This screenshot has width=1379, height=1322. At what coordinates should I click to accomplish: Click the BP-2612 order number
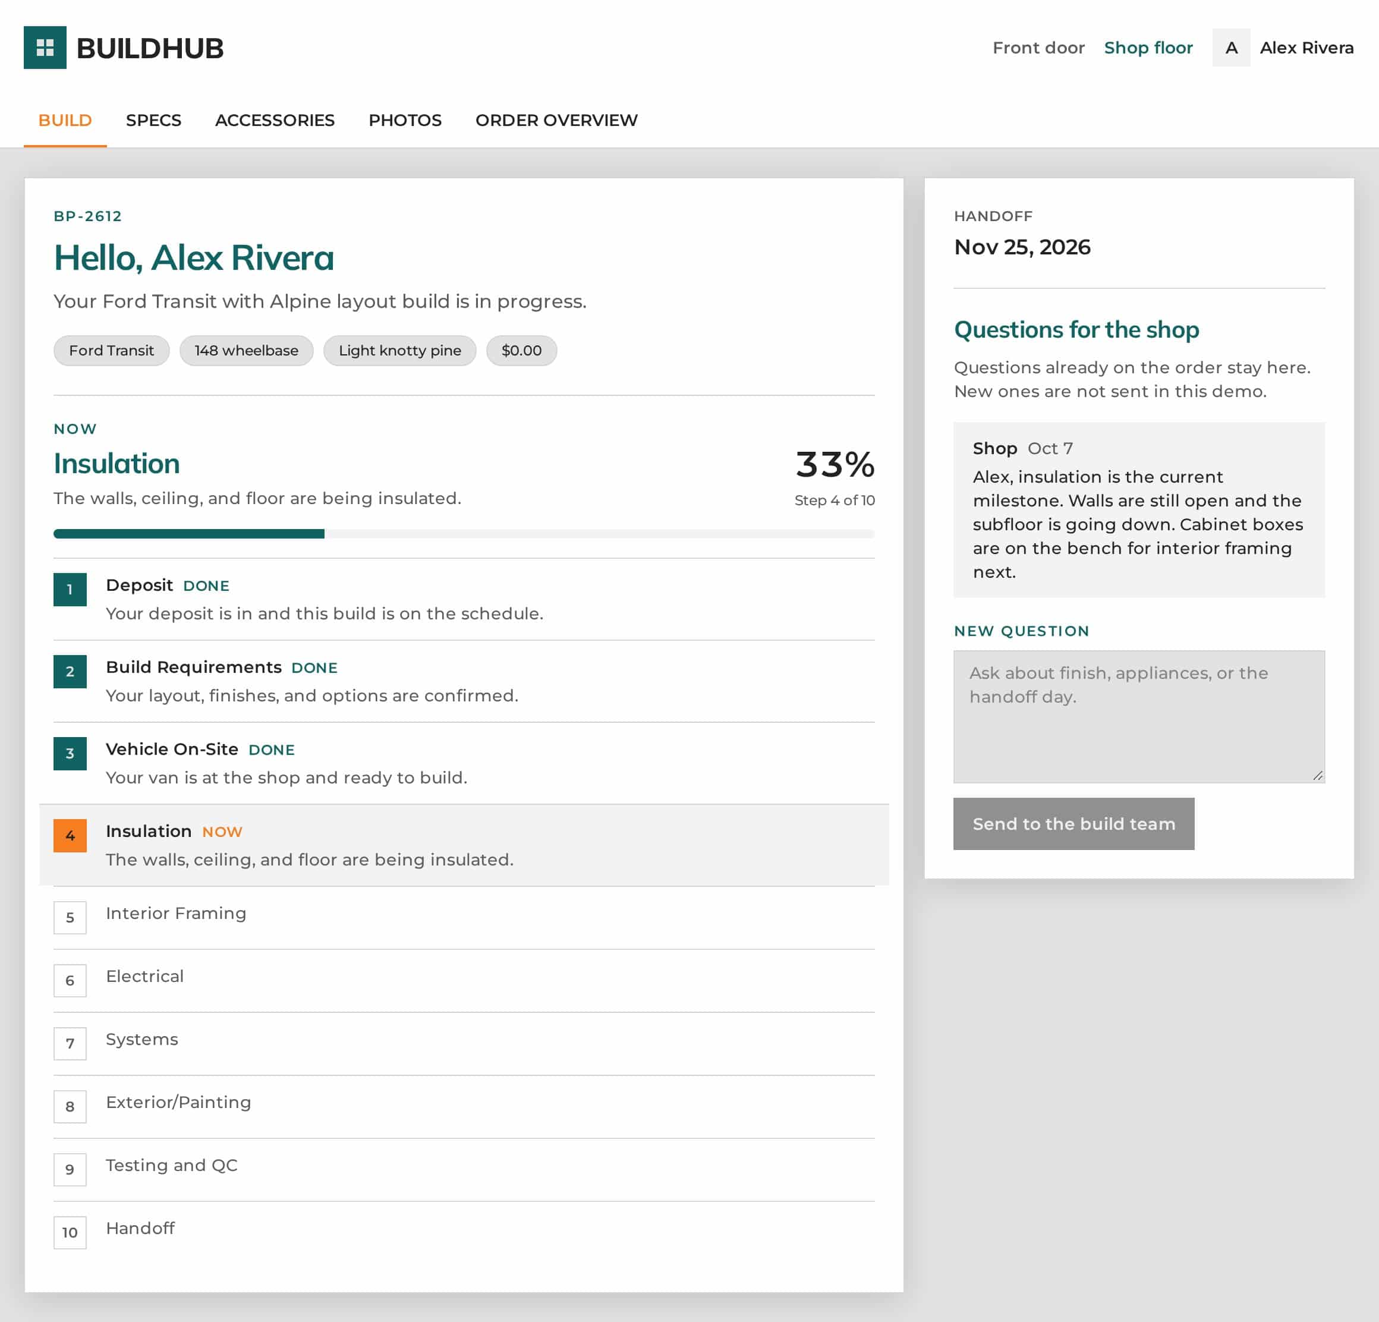point(88,216)
